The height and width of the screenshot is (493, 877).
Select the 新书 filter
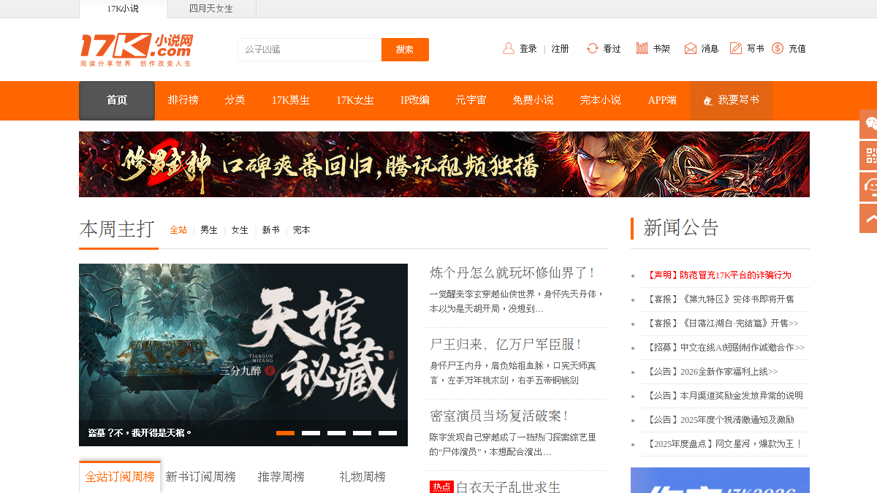click(271, 230)
